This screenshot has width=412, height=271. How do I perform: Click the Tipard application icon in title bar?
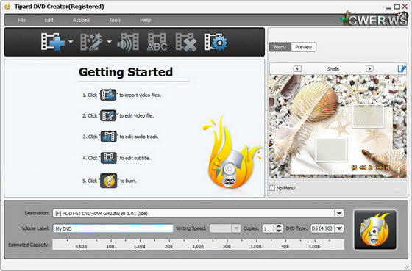point(7,7)
